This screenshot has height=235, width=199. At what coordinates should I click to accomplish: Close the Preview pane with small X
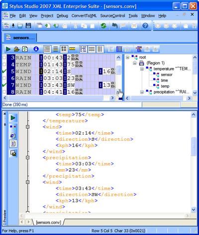5,114
